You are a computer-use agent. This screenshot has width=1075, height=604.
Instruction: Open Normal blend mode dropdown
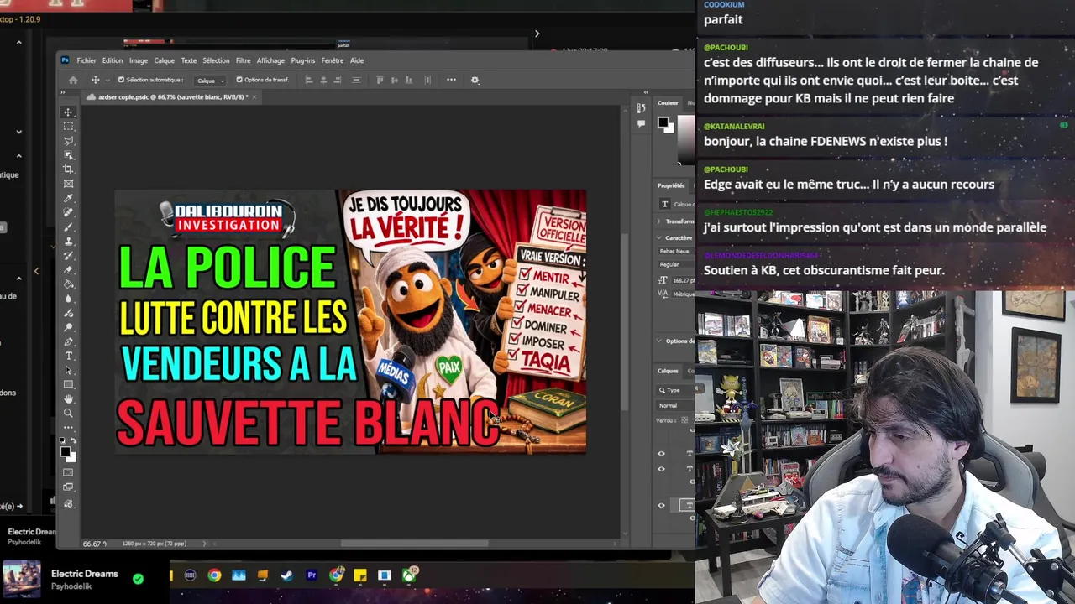677,405
